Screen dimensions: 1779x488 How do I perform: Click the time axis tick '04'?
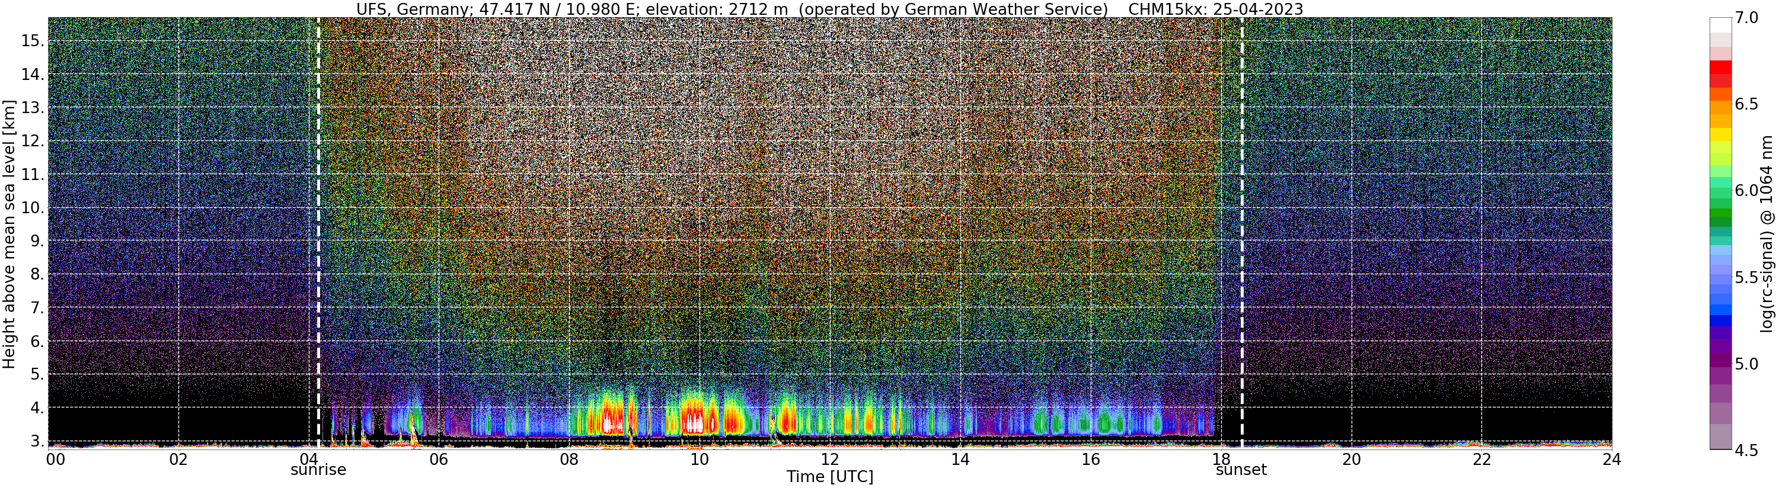pos(308,459)
